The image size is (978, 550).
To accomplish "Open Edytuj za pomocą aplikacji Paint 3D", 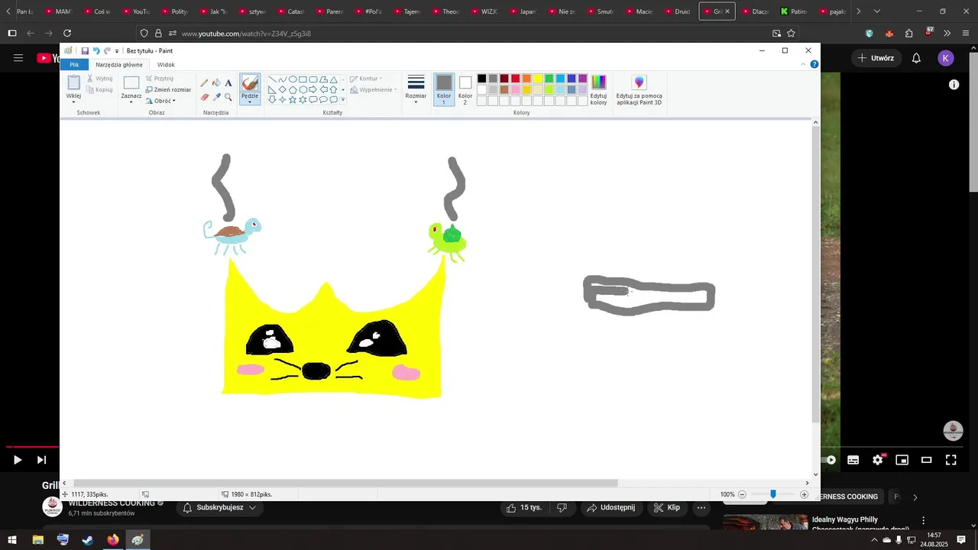I will (640, 90).
